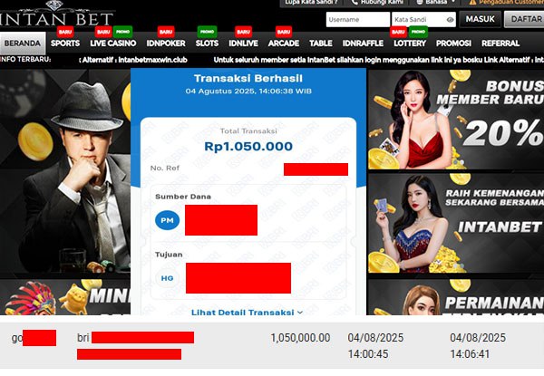Click the BARU badge above Sports

(x=65, y=32)
